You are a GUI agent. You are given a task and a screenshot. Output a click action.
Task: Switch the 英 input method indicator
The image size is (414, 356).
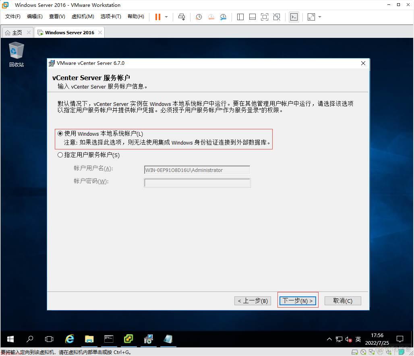point(358,339)
